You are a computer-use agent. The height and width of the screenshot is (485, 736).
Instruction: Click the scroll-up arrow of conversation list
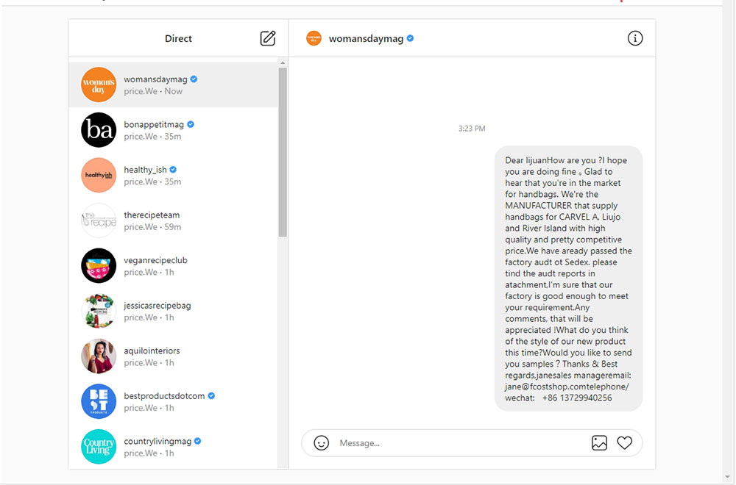[283, 62]
